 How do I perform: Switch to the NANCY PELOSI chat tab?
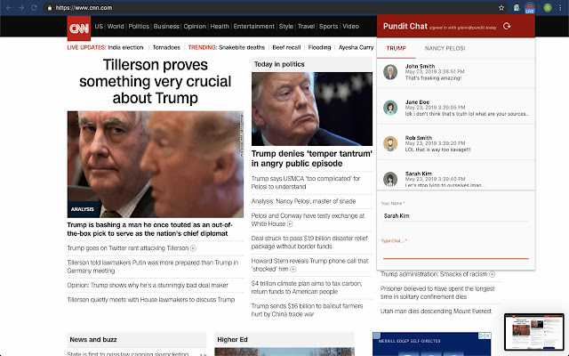tap(445, 48)
